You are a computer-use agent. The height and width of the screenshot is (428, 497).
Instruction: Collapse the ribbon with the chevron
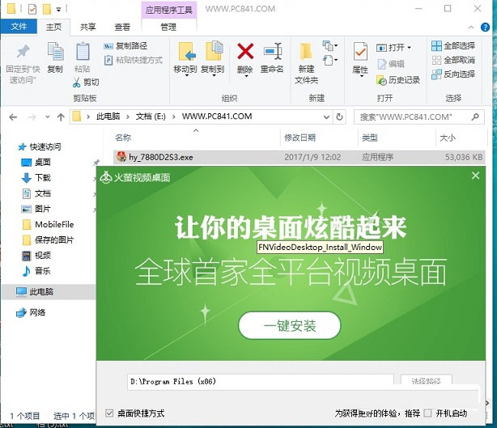click(x=471, y=28)
